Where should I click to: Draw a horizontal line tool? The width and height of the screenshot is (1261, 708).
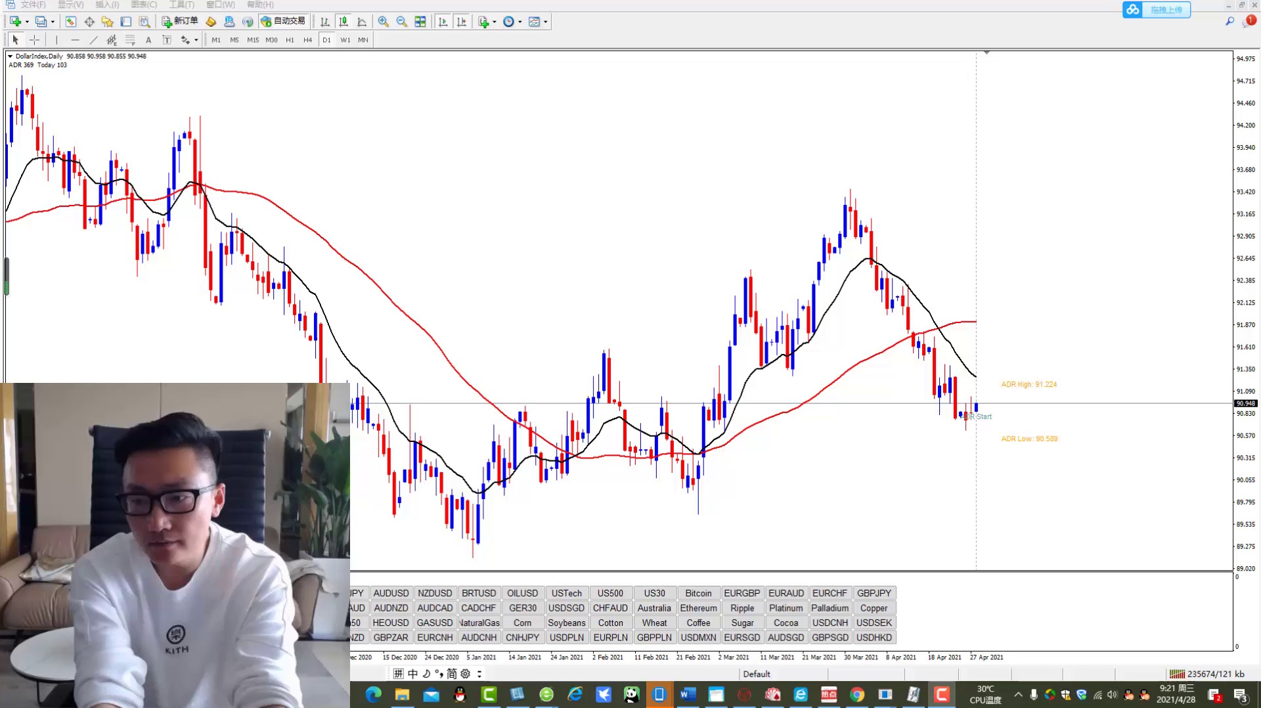(x=75, y=40)
